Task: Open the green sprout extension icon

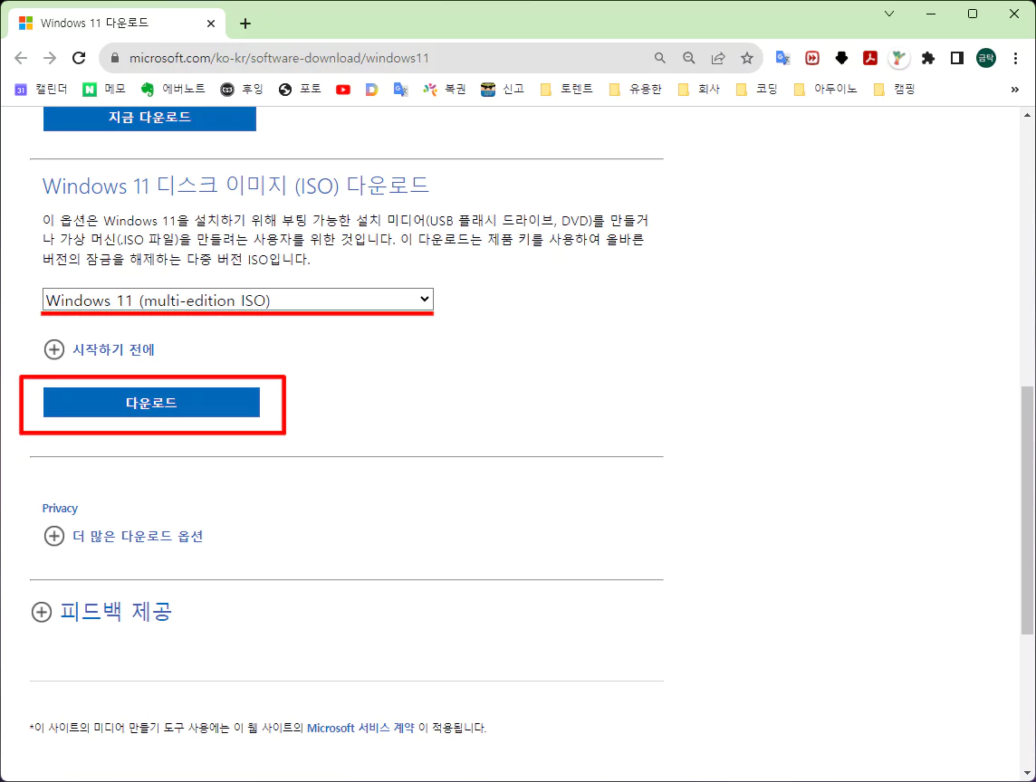Action: (898, 58)
